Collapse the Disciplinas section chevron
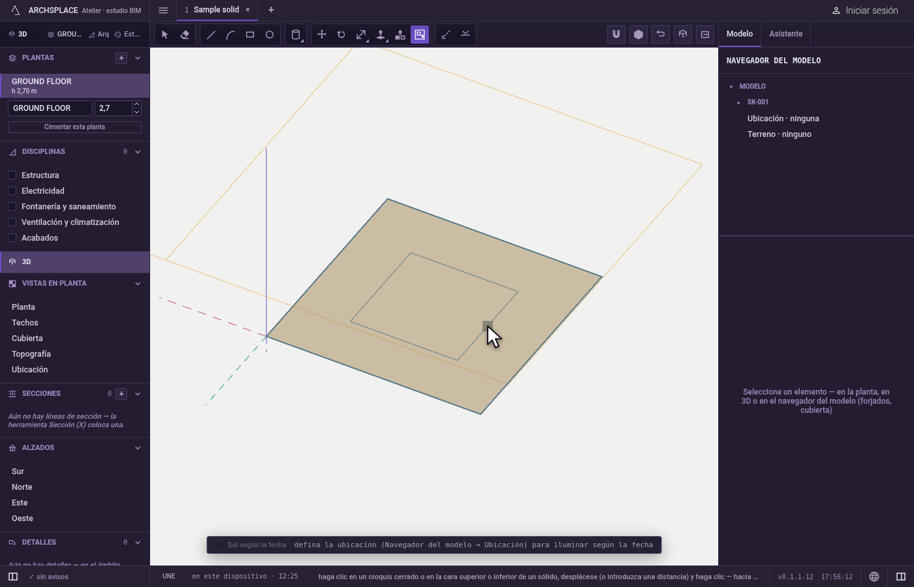The width and height of the screenshot is (914, 587). pyautogui.click(x=138, y=152)
